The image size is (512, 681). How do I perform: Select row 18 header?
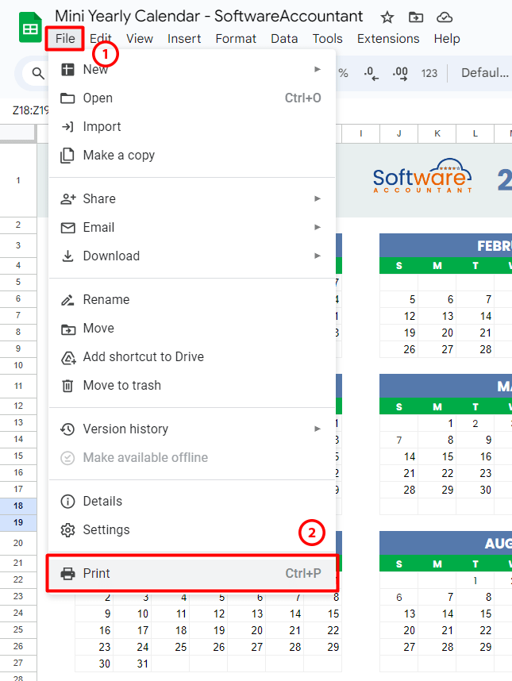[18, 506]
